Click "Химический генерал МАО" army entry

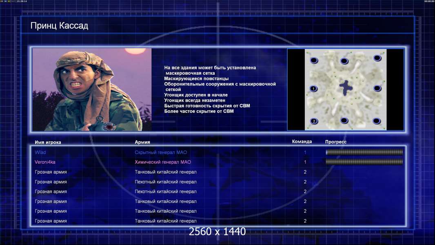[163, 162]
